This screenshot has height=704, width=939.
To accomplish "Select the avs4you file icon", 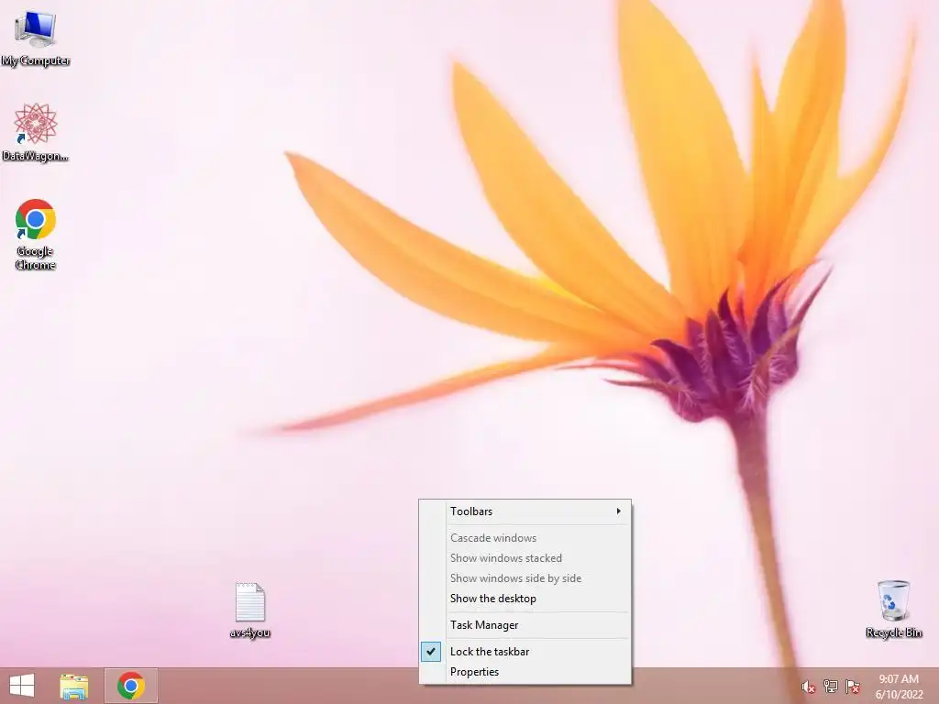I will (249, 610).
